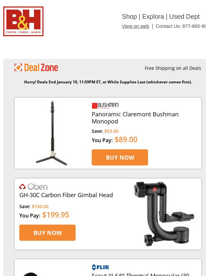
Task: Click the Oben brand logo
Action: pyautogui.click(x=33, y=186)
